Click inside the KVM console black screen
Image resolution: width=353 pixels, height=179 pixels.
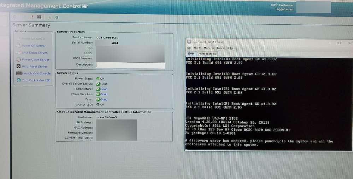(x=268, y=103)
